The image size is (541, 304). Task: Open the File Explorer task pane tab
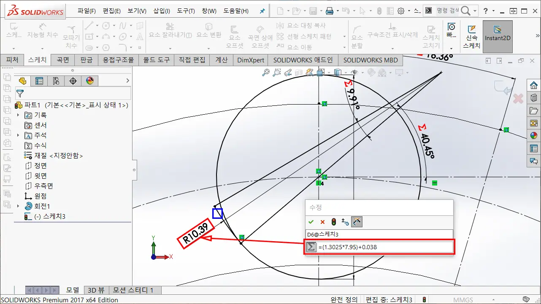tap(534, 110)
